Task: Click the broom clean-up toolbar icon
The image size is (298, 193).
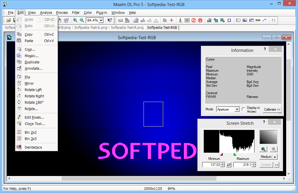Action: (180, 20)
